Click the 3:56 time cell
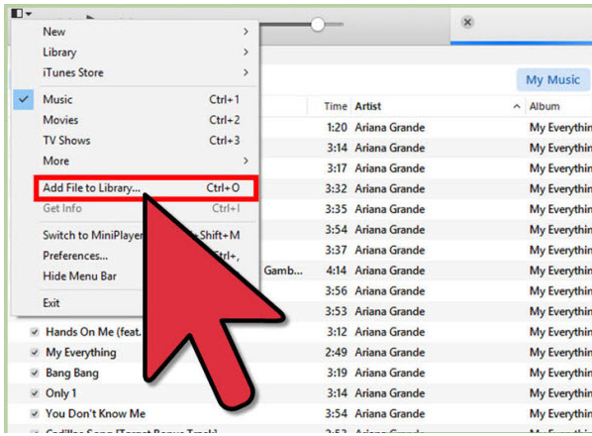The height and width of the screenshot is (436, 592). [x=336, y=291]
